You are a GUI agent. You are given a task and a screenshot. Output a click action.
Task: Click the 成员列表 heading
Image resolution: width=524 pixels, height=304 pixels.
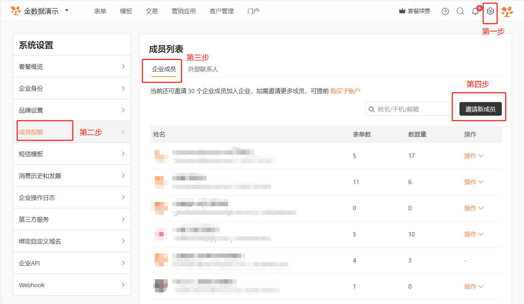166,49
